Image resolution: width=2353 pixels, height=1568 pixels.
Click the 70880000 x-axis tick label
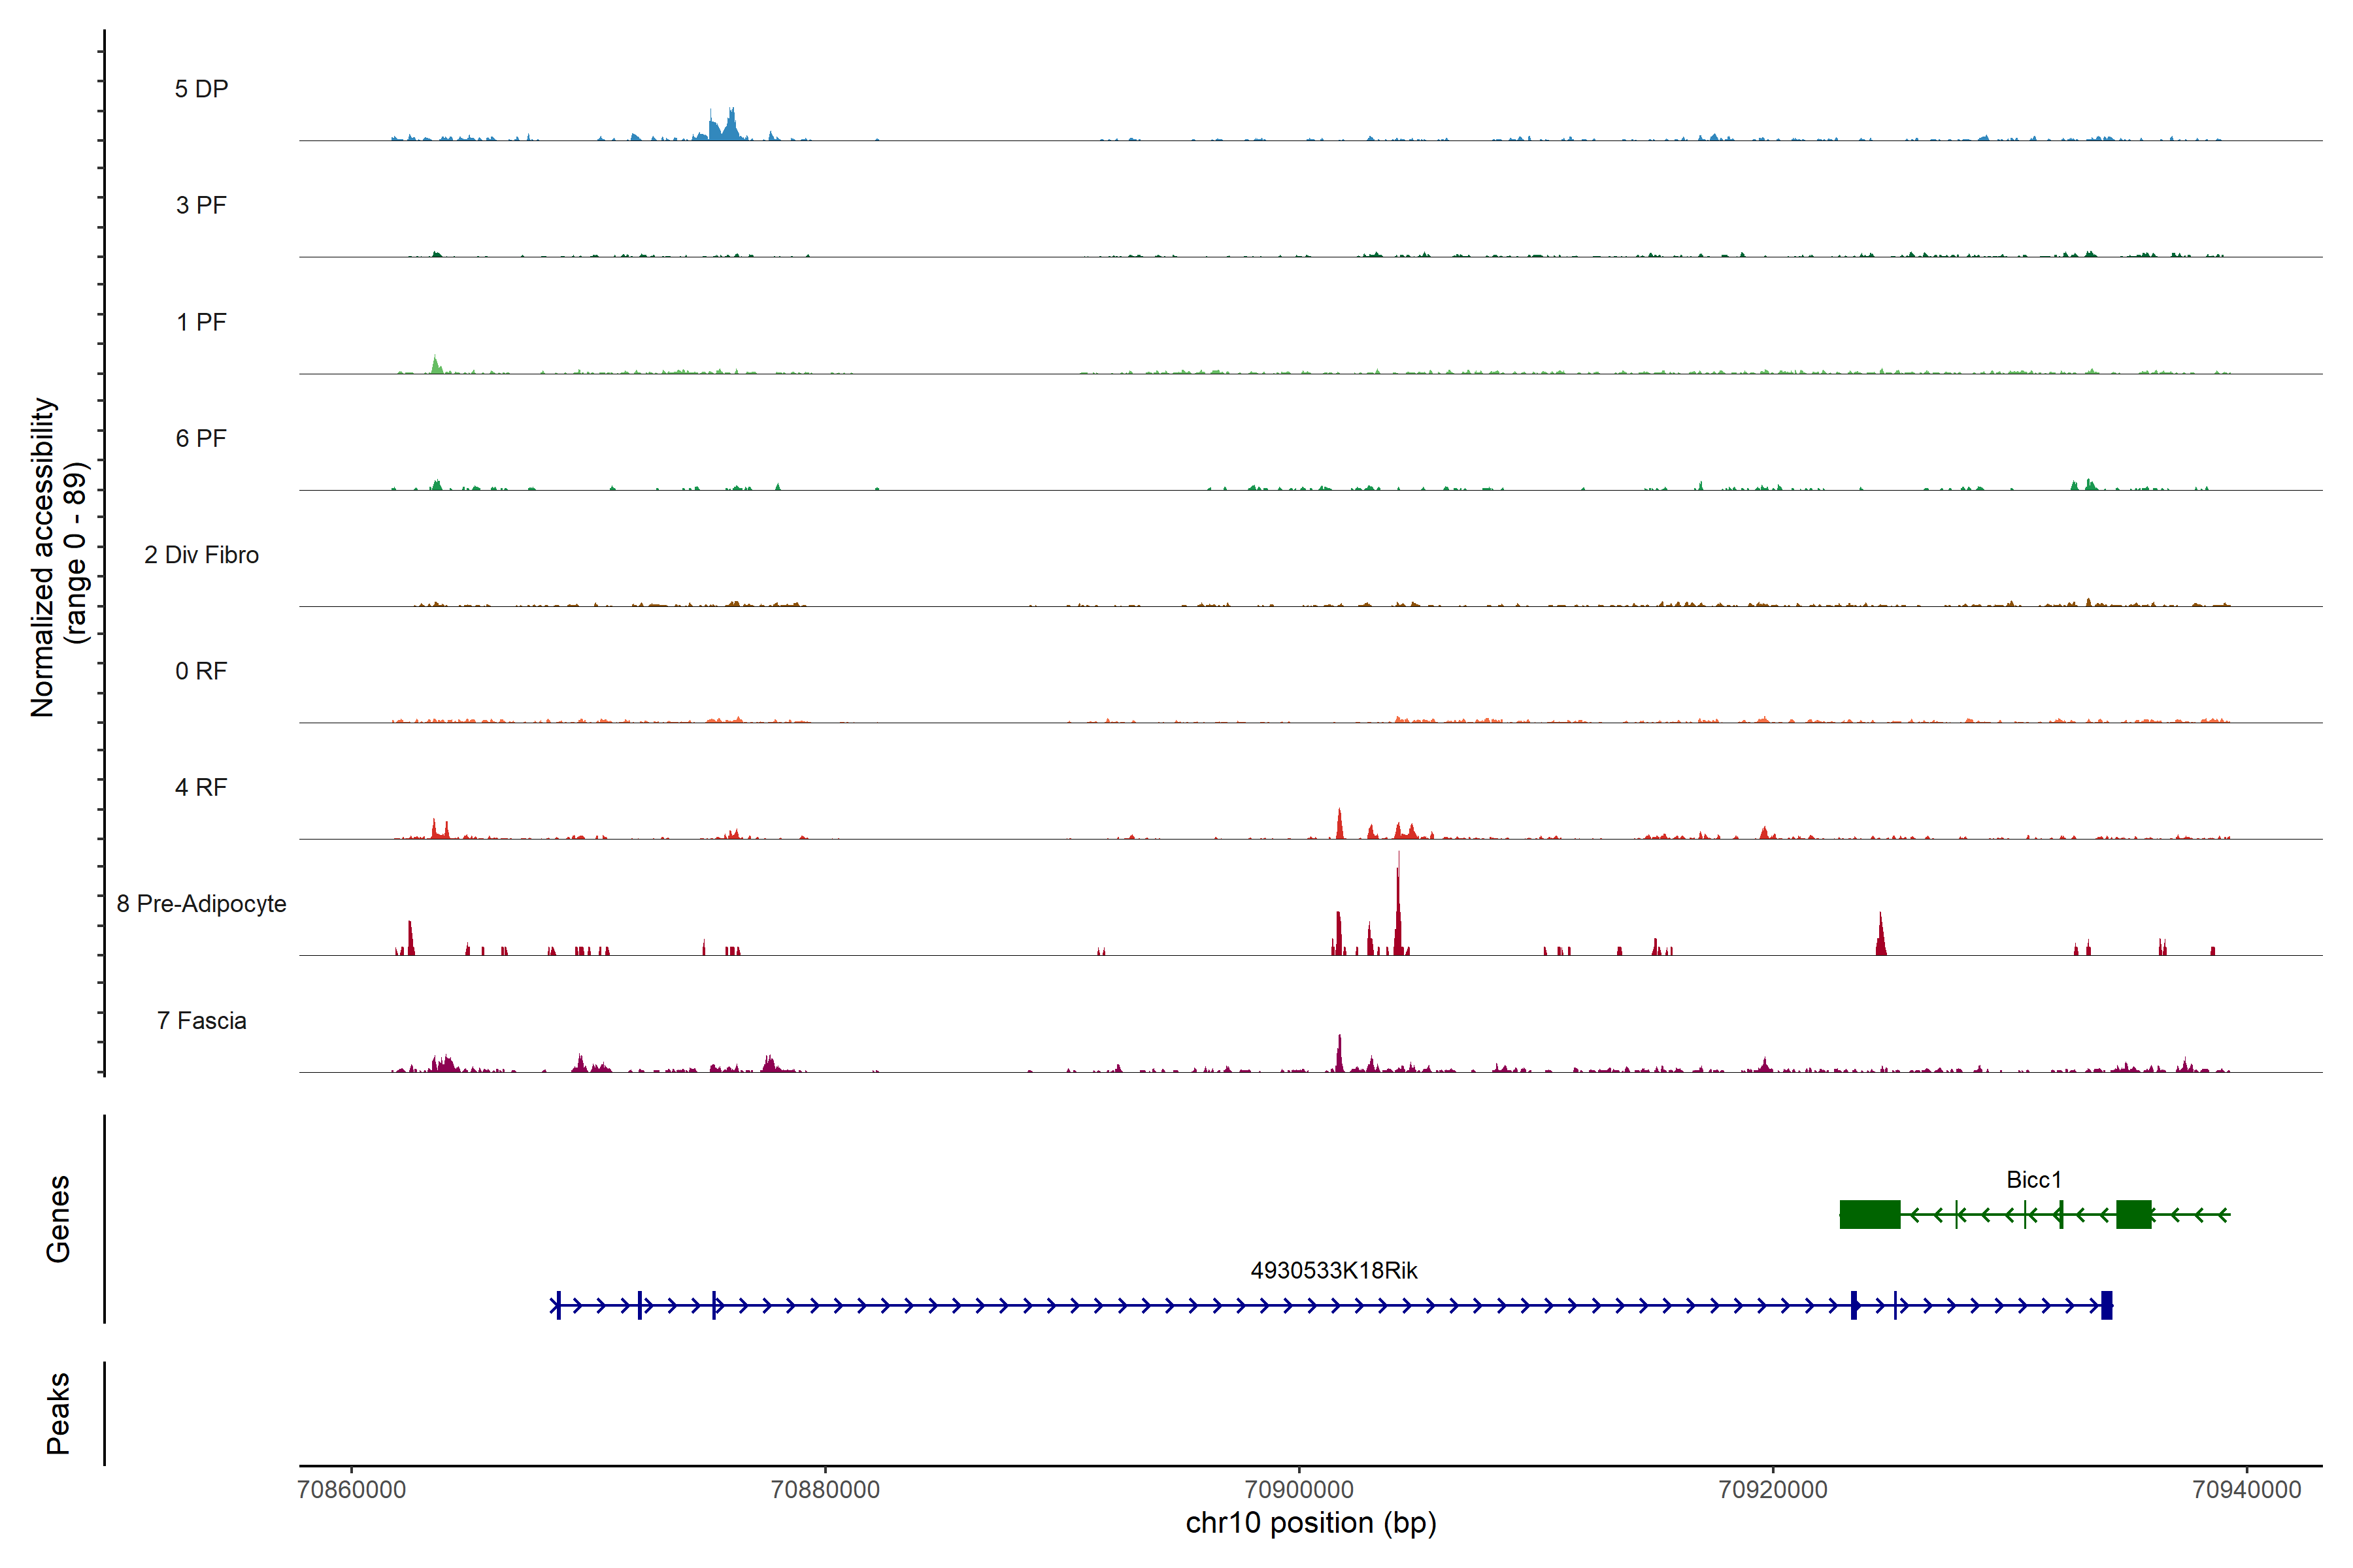[x=826, y=1490]
